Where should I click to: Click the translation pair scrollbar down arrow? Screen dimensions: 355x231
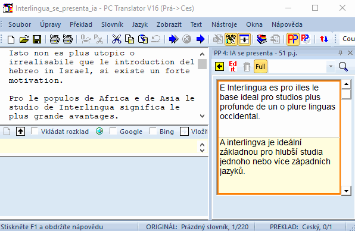click(x=346, y=191)
